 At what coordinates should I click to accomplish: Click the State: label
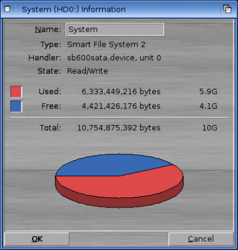coord(49,71)
